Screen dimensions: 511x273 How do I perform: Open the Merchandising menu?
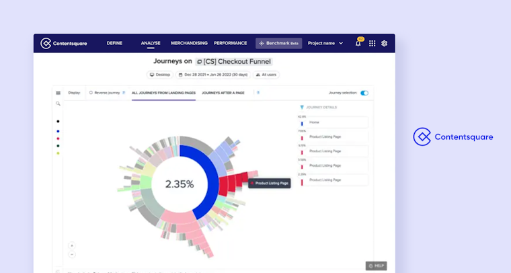(x=189, y=43)
